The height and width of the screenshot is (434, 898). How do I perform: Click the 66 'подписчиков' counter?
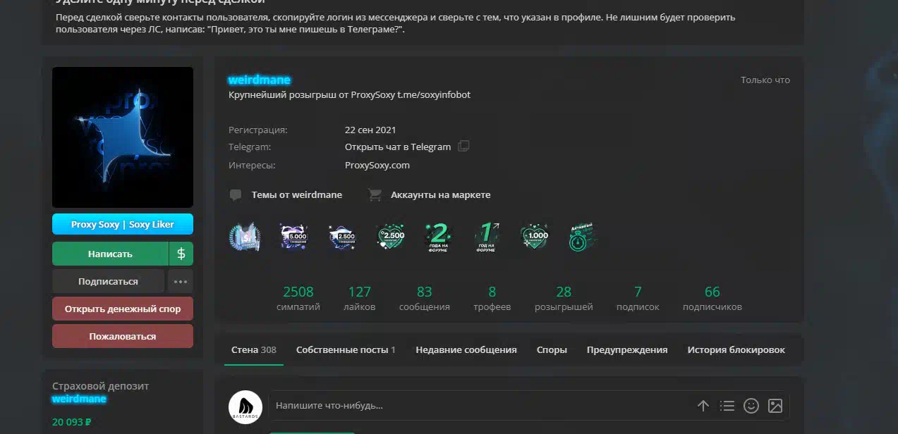point(712,298)
